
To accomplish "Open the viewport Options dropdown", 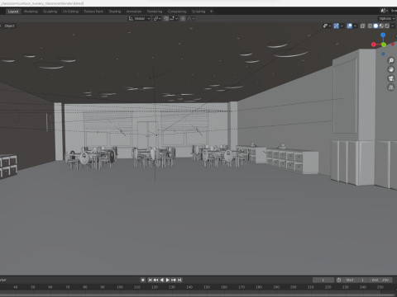I will [x=387, y=18].
